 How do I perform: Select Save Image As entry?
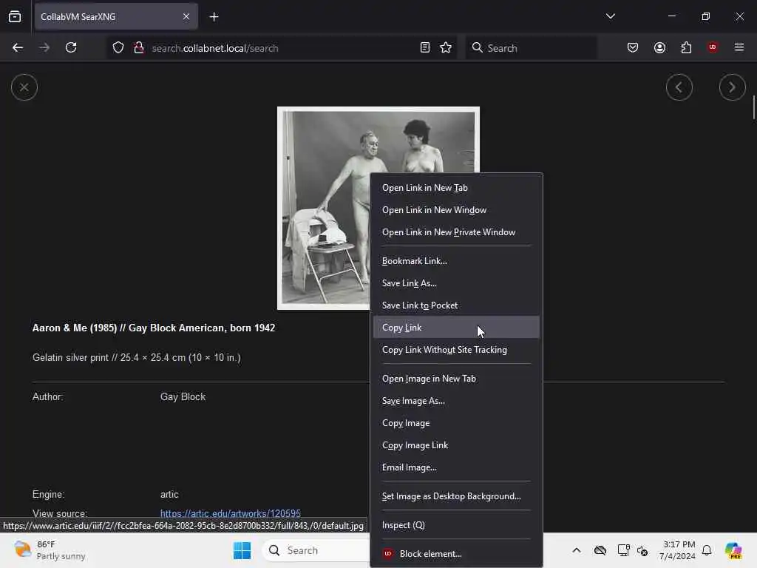(x=456, y=401)
